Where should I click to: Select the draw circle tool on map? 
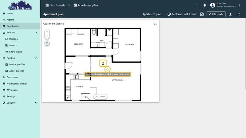tap(47, 43)
